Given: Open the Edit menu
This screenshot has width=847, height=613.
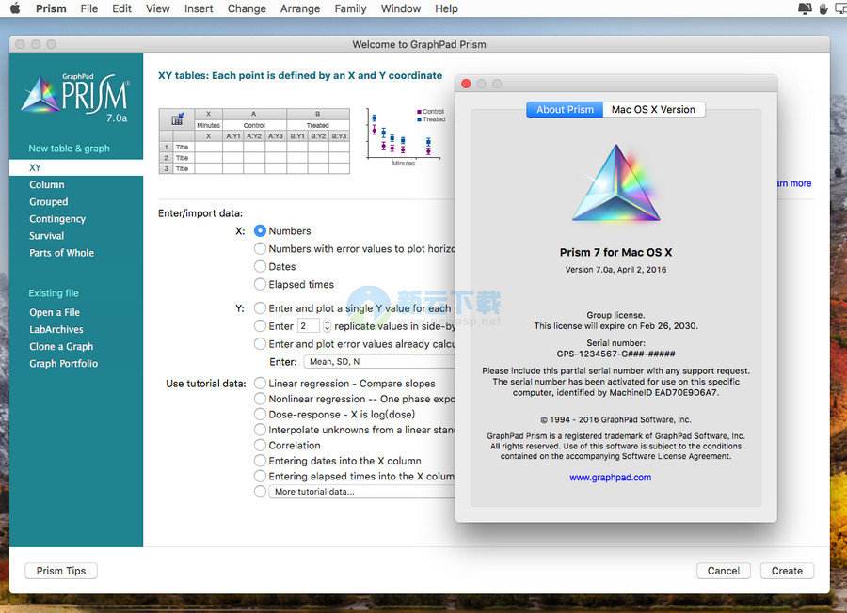Looking at the screenshot, I should 121,8.
